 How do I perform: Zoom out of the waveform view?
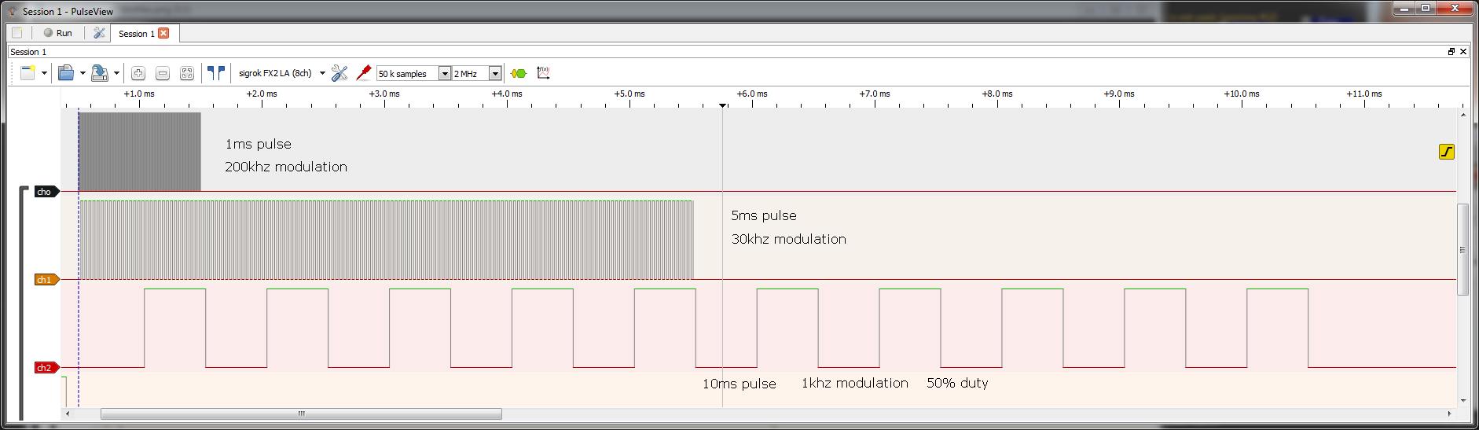(163, 73)
